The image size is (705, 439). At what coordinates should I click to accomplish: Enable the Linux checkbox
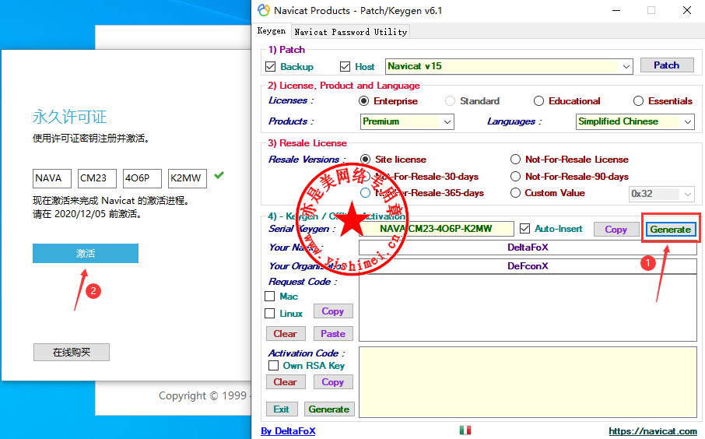pos(270,313)
